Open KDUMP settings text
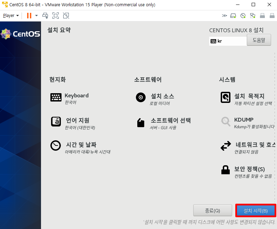The image size is (277, 229). pyautogui.click(x=254, y=123)
